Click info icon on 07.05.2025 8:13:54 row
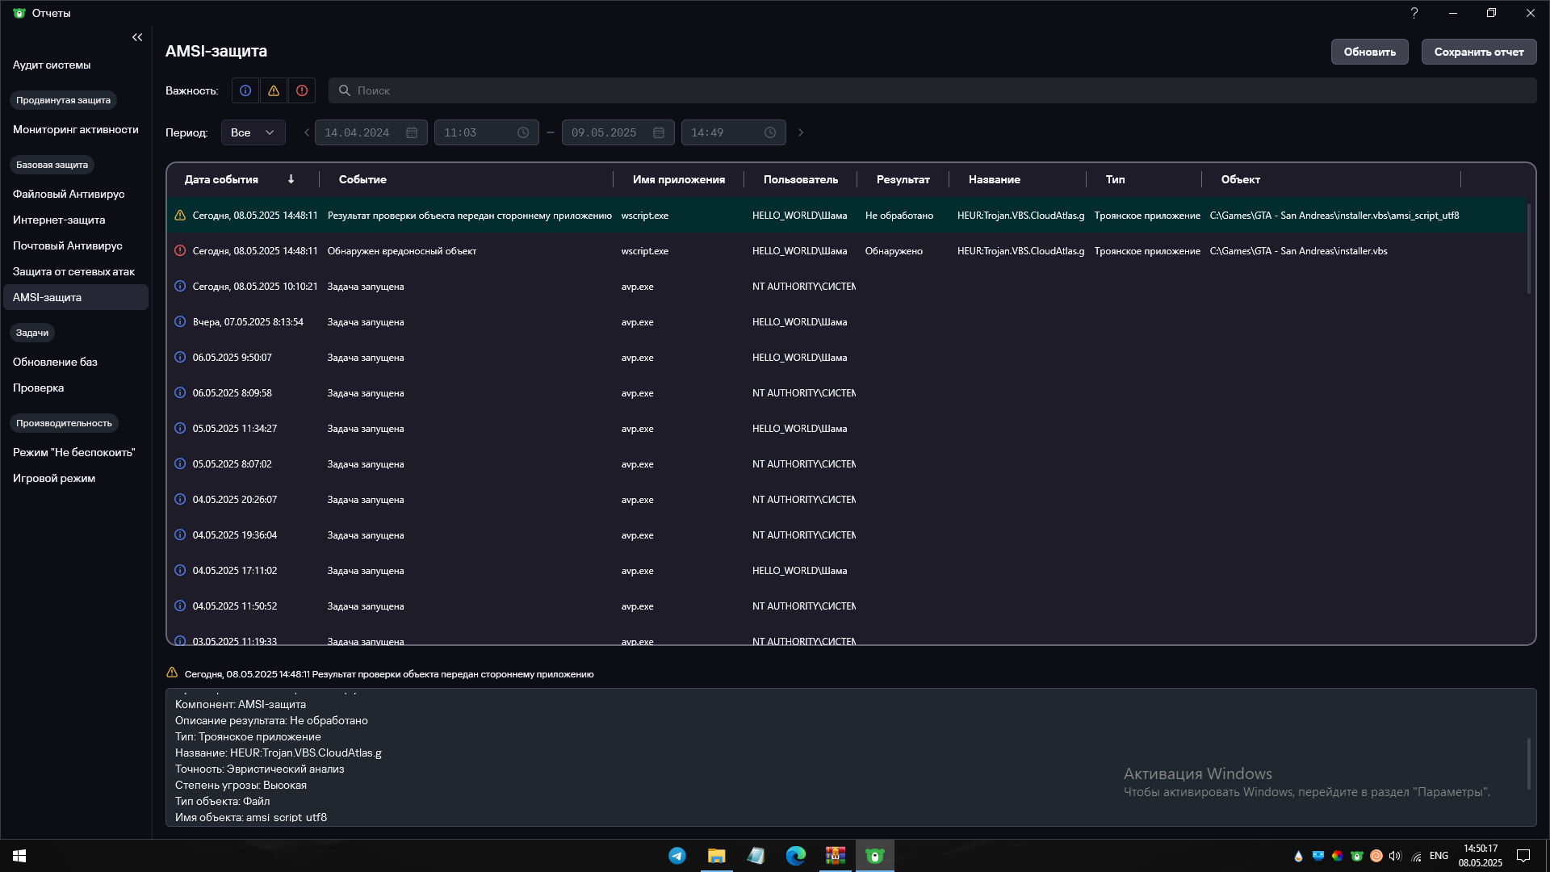The image size is (1550, 872). (180, 321)
